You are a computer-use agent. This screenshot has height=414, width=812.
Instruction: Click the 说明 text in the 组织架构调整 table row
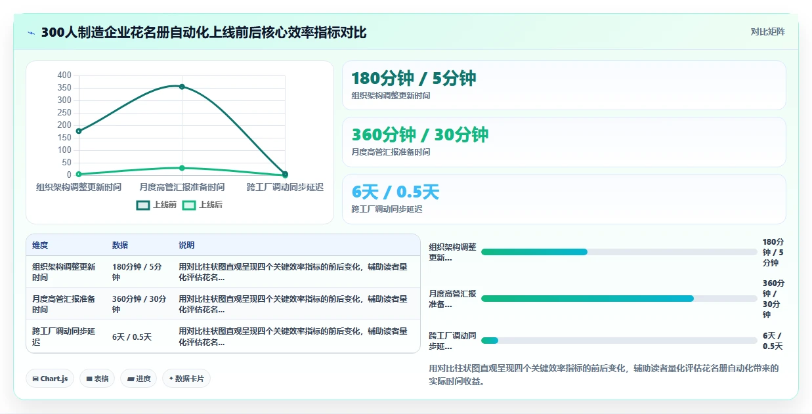293,272
